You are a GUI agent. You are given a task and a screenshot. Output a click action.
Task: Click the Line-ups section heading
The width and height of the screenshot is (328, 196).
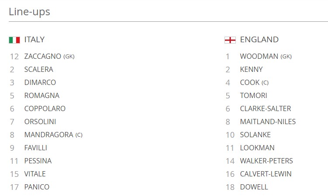(x=30, y=12)
